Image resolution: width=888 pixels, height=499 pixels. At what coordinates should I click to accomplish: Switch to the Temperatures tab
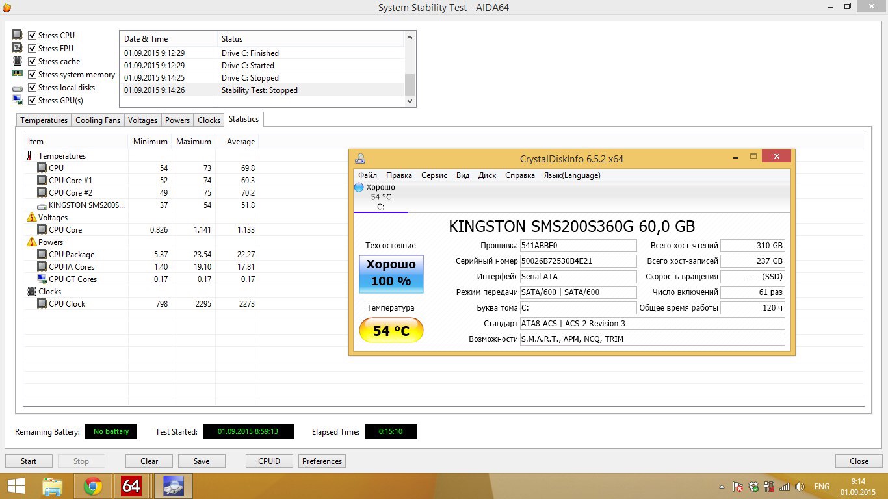[44, 120]
